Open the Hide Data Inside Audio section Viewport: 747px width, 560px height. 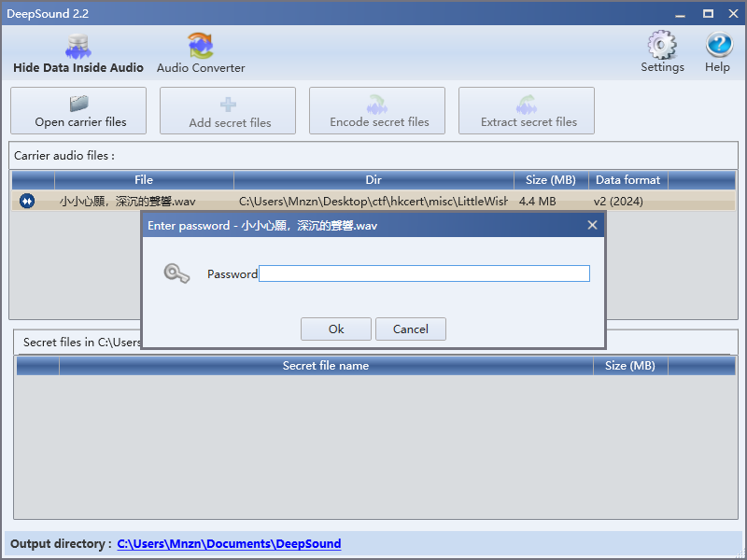pyautogui.click(x=78, y=53)
